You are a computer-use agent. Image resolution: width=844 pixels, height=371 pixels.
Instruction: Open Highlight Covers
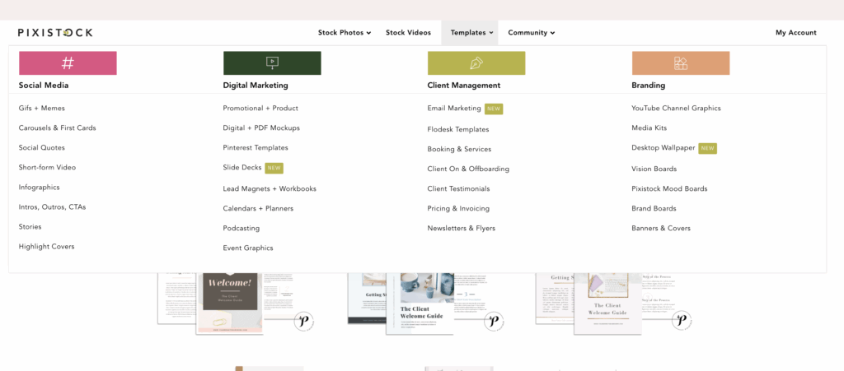pyautogui.click(x=46, y=247)
